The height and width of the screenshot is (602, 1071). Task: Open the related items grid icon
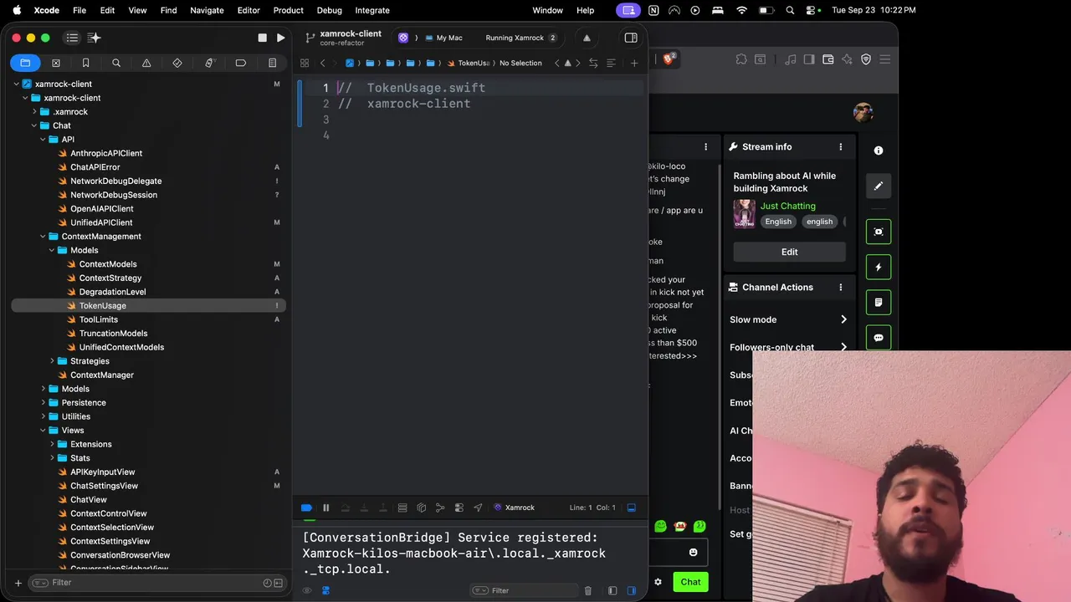pyautogui.click(x=305, y=63)
